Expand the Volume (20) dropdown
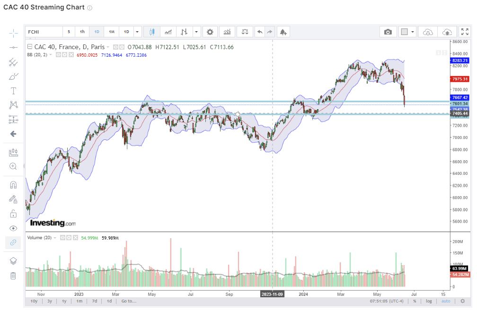This screenshot has width=477, height=311. 55,238
